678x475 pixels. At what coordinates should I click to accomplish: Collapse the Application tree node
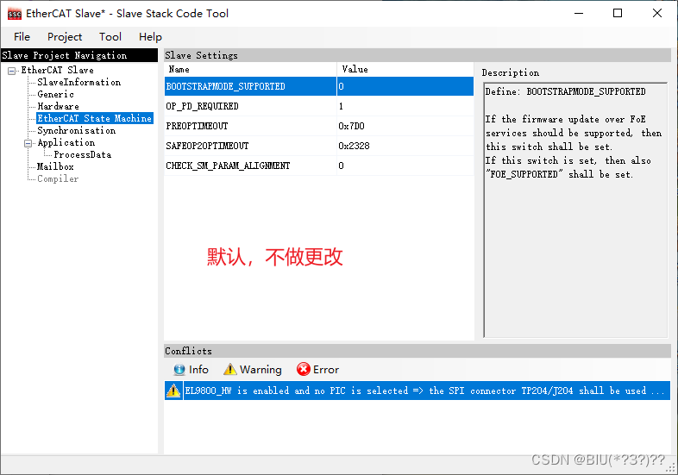[28, 143]
